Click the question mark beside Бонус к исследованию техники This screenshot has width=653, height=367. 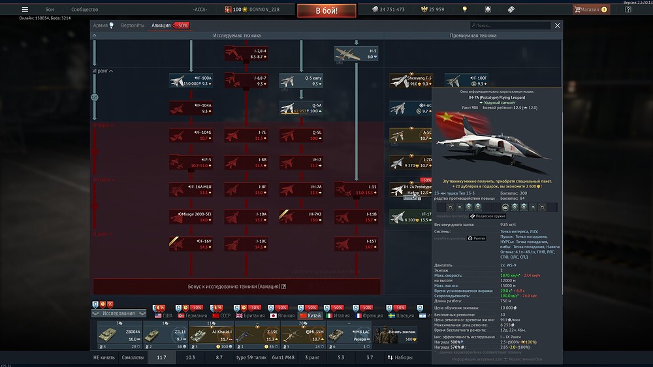coord(283,287)
